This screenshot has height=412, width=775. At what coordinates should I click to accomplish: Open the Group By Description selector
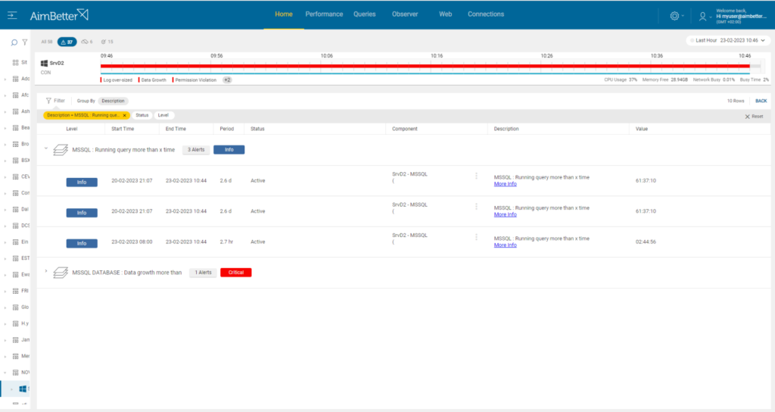pyautogui.click(x=114, y=101)
